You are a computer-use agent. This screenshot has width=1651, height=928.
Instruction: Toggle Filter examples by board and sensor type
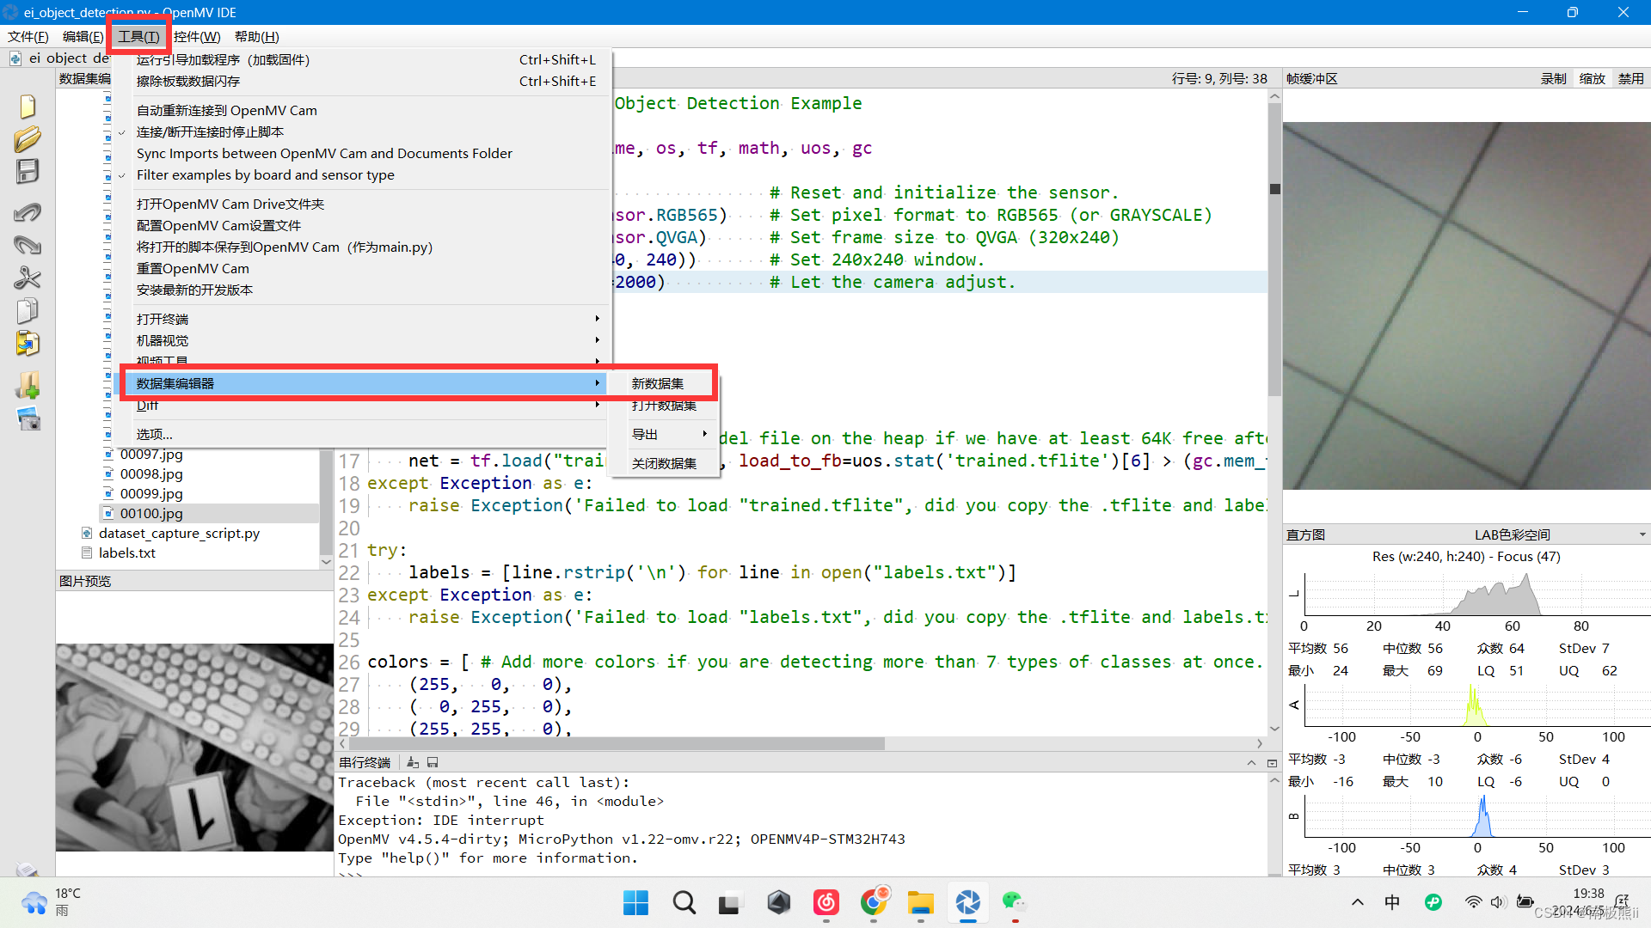point(265,174)
